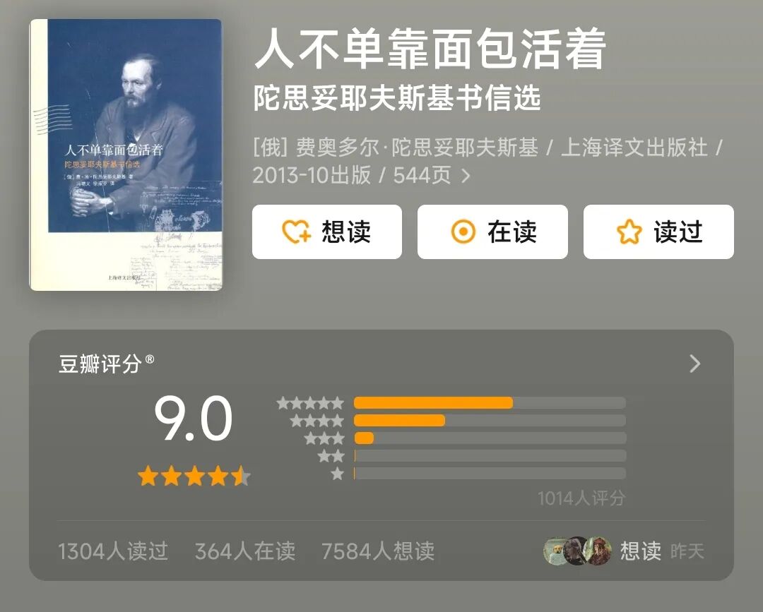Open 7584人想读 list

pos(377,551)
